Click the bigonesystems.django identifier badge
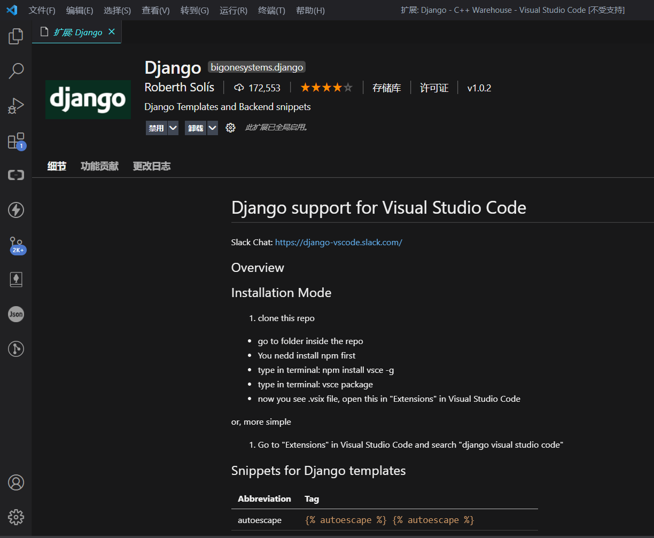Image resolution: width=654 pixels, height=538 pixels. click(x=257, y=67)
